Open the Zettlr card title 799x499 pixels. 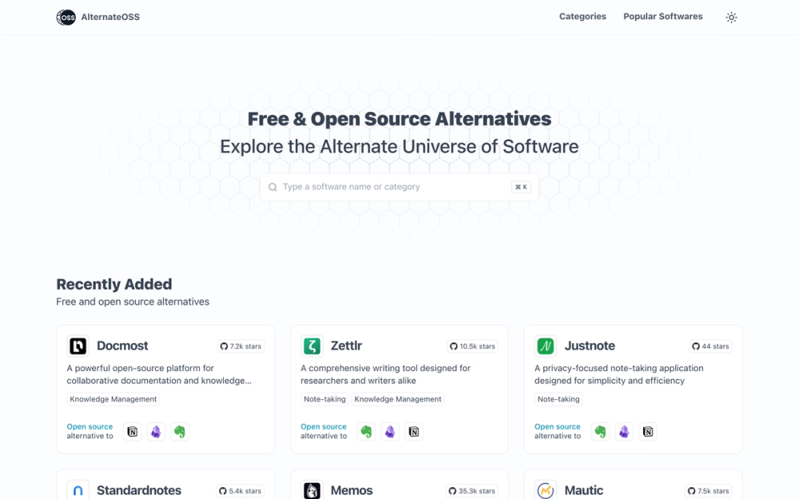tap(347, 346)
